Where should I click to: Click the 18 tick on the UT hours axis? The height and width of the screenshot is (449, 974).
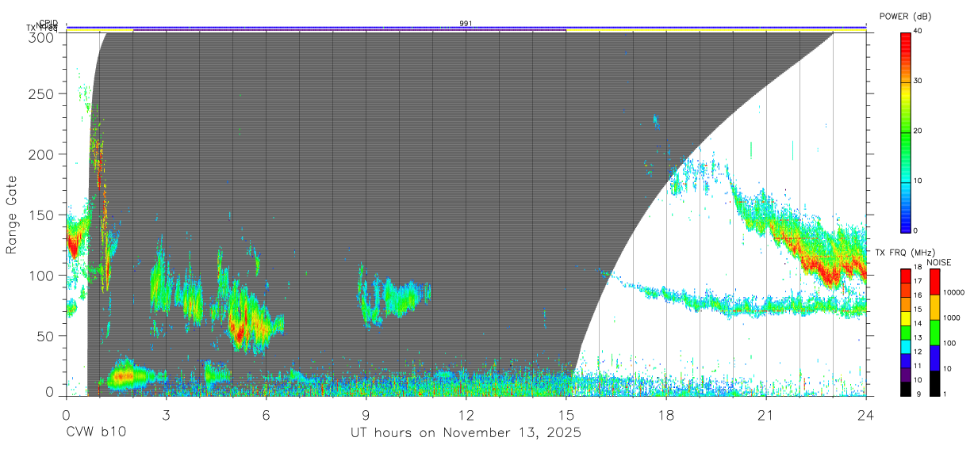(x=666, y=414)
